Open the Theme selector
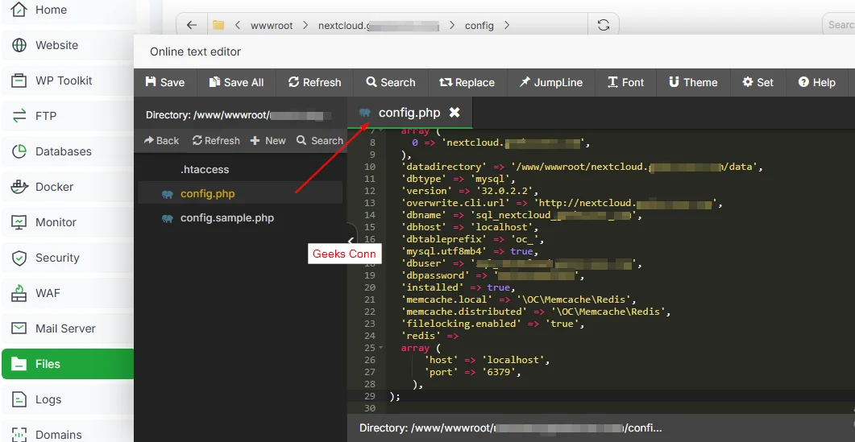855x442 pixels. (x=693, y=82)
